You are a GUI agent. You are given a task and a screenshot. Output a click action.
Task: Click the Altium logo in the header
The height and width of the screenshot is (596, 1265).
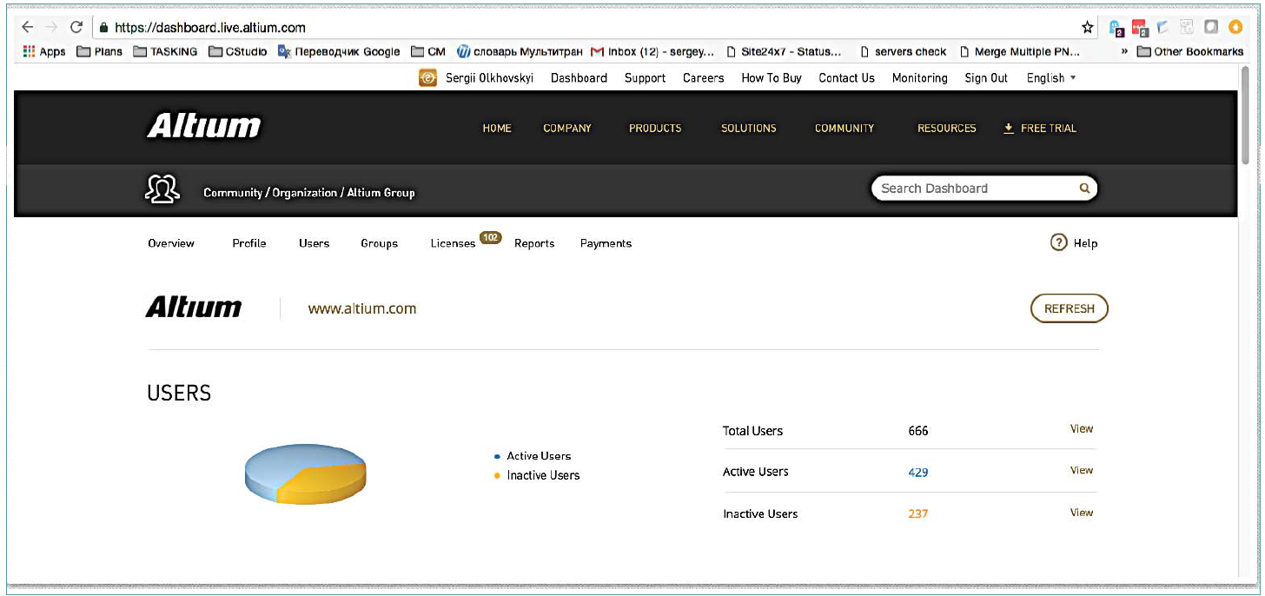tap(204, 127)
